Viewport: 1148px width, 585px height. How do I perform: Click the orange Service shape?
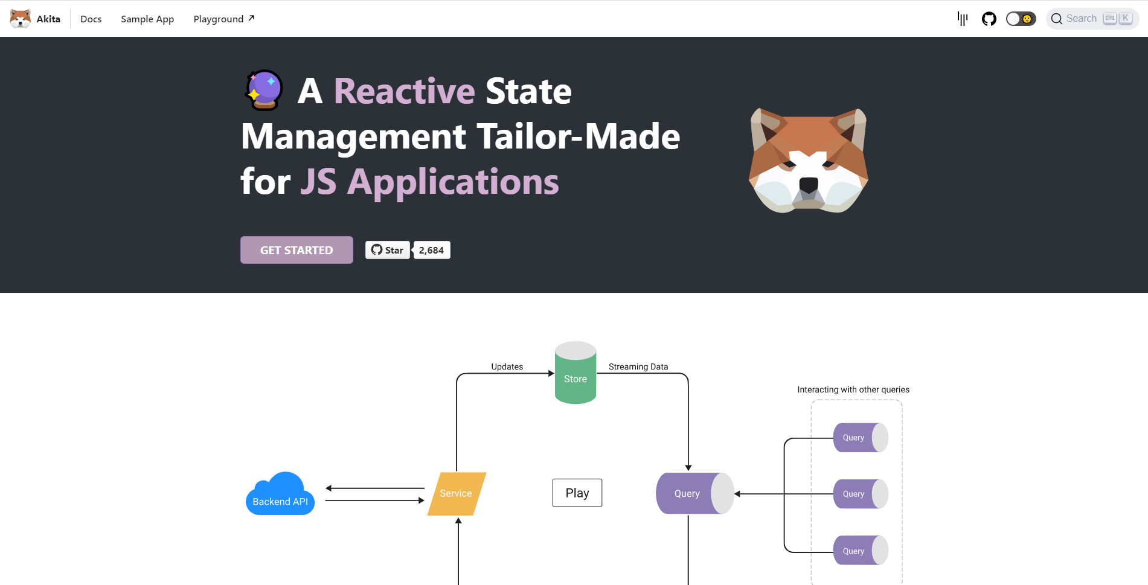(456, 493)
